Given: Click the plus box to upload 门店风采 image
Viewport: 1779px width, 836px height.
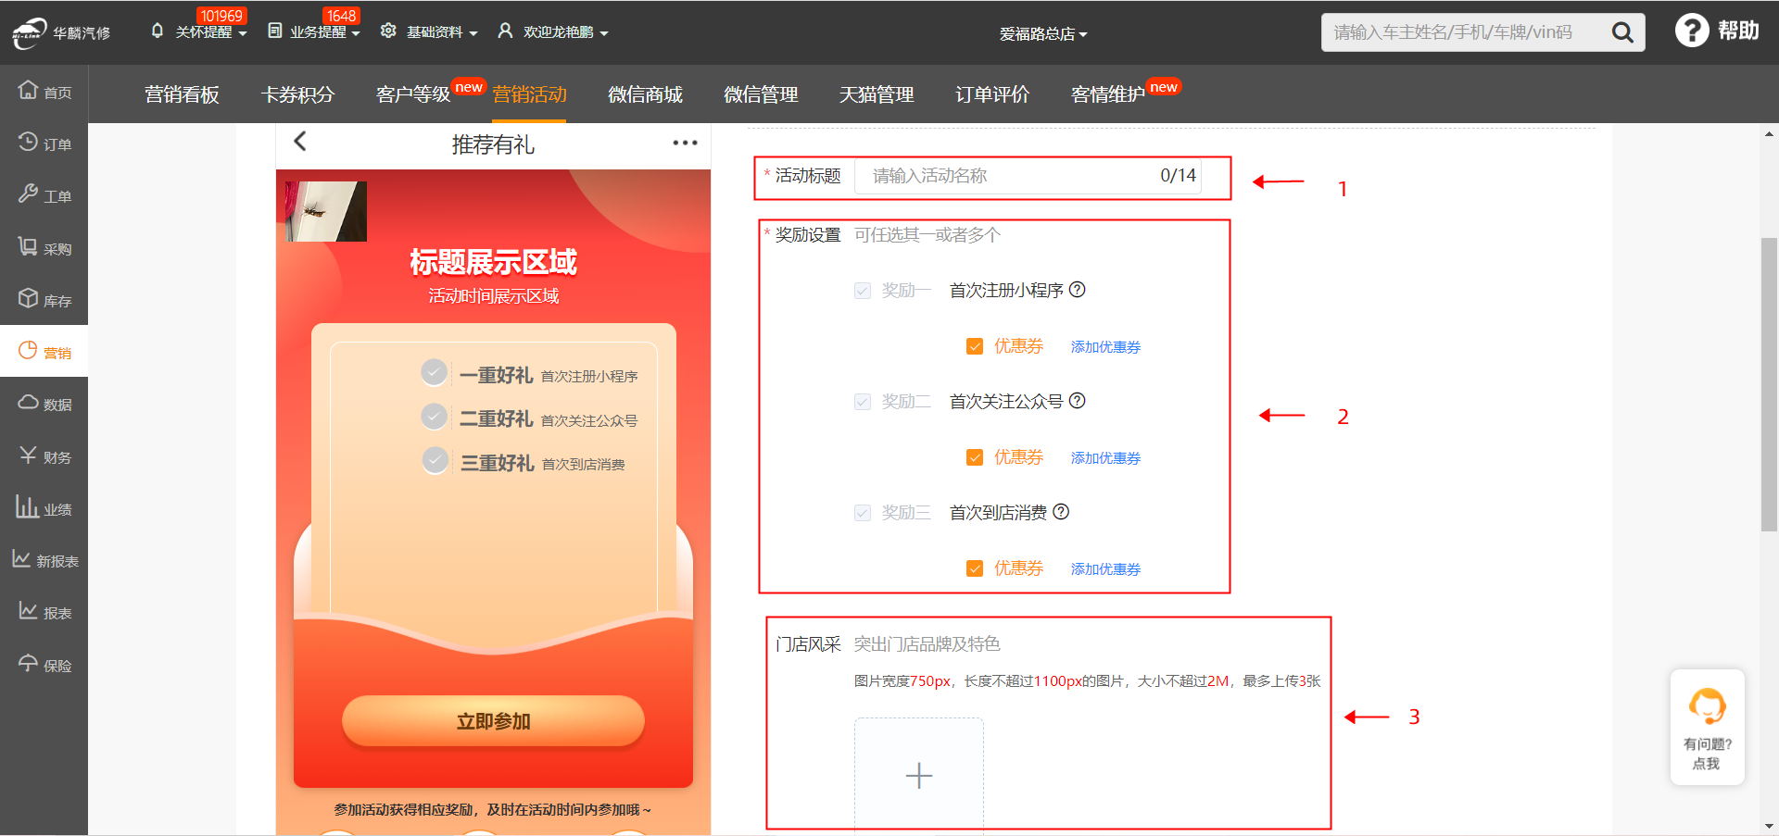Looking at the screenshot, I should 918,775.
